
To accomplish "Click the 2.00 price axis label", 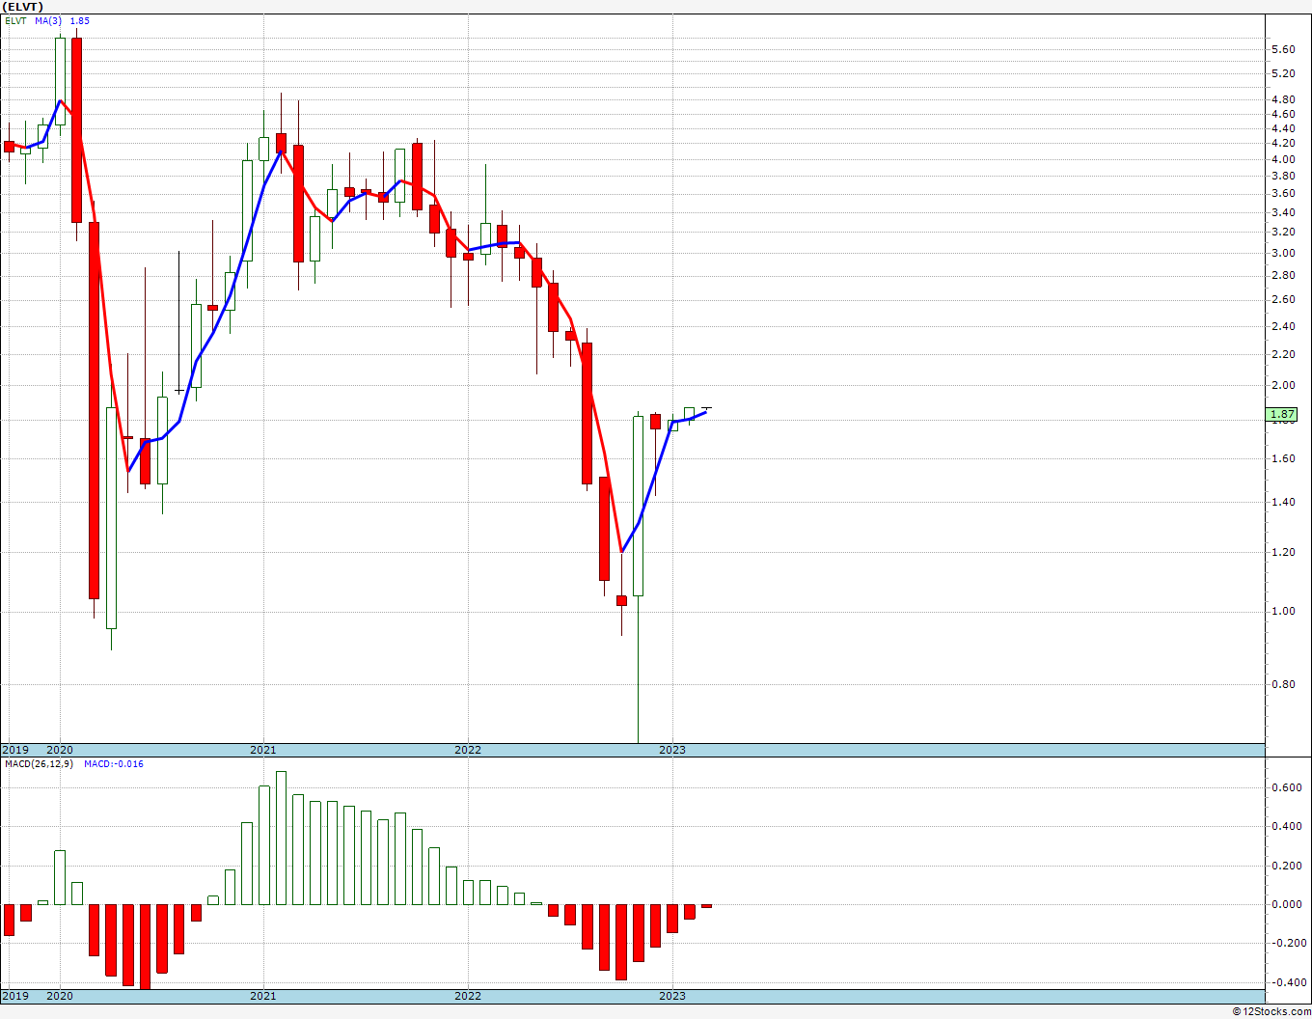I will [1283, 385].
